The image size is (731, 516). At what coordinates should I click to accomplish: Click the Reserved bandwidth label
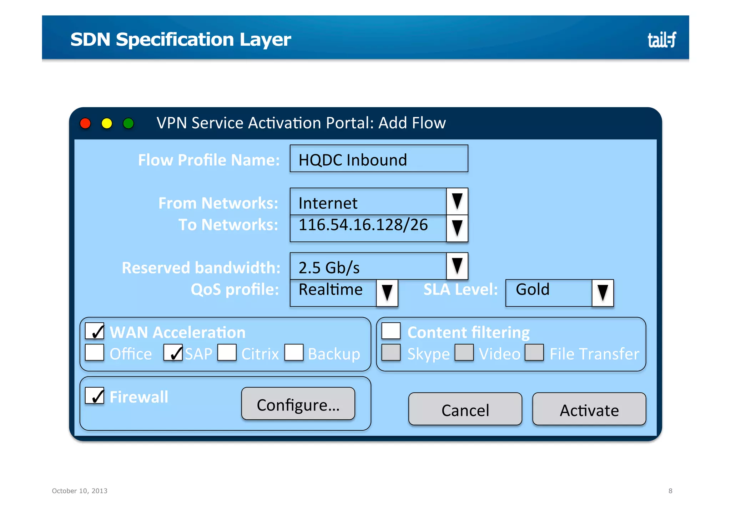tap(201, 268)
